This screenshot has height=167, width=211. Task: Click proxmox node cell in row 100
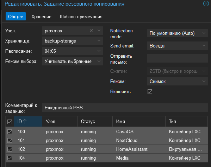point(55,131)
